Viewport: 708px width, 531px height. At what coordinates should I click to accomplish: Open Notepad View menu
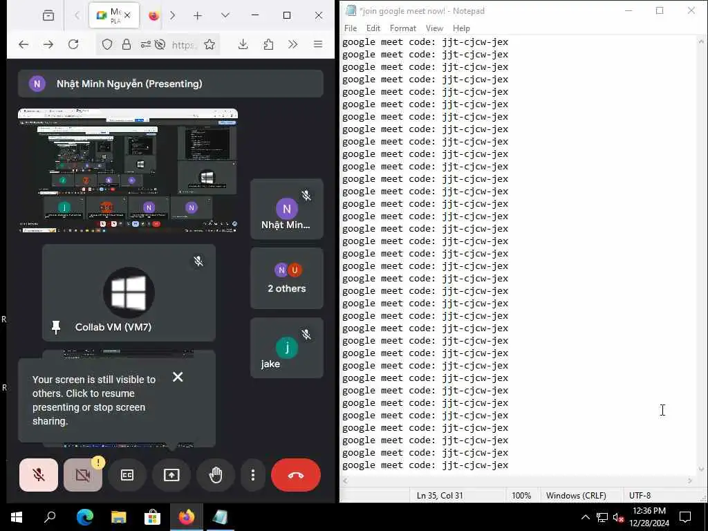click(x=434, y=28)
